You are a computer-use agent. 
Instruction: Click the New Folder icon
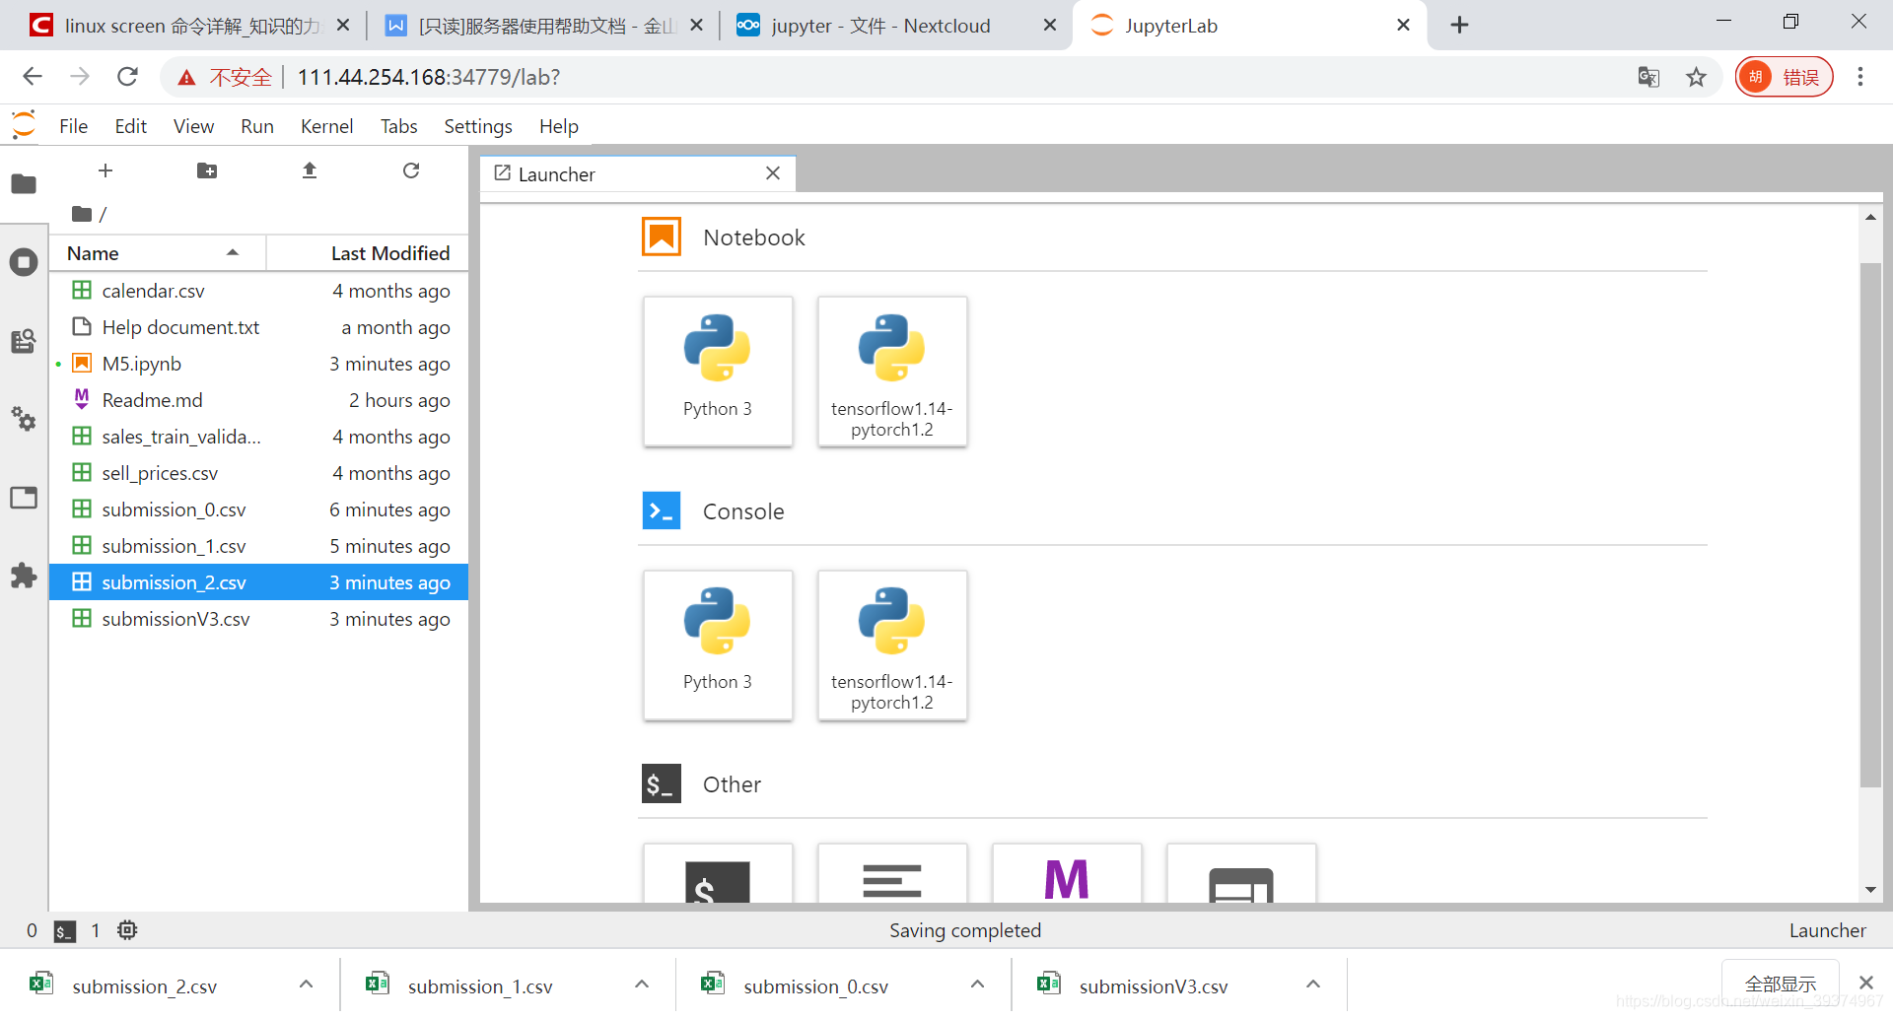coord(207,170)
